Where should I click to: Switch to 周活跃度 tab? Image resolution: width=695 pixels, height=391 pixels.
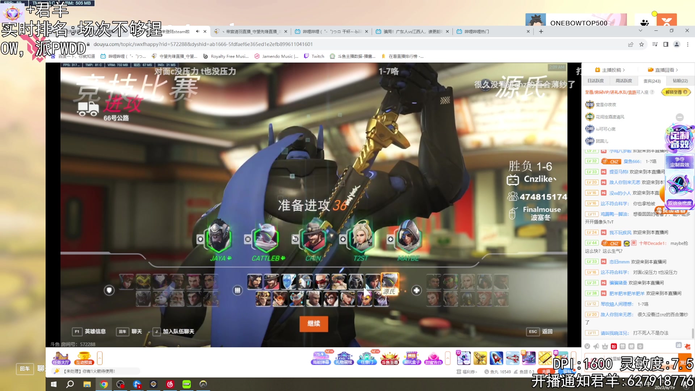[624, 81]
